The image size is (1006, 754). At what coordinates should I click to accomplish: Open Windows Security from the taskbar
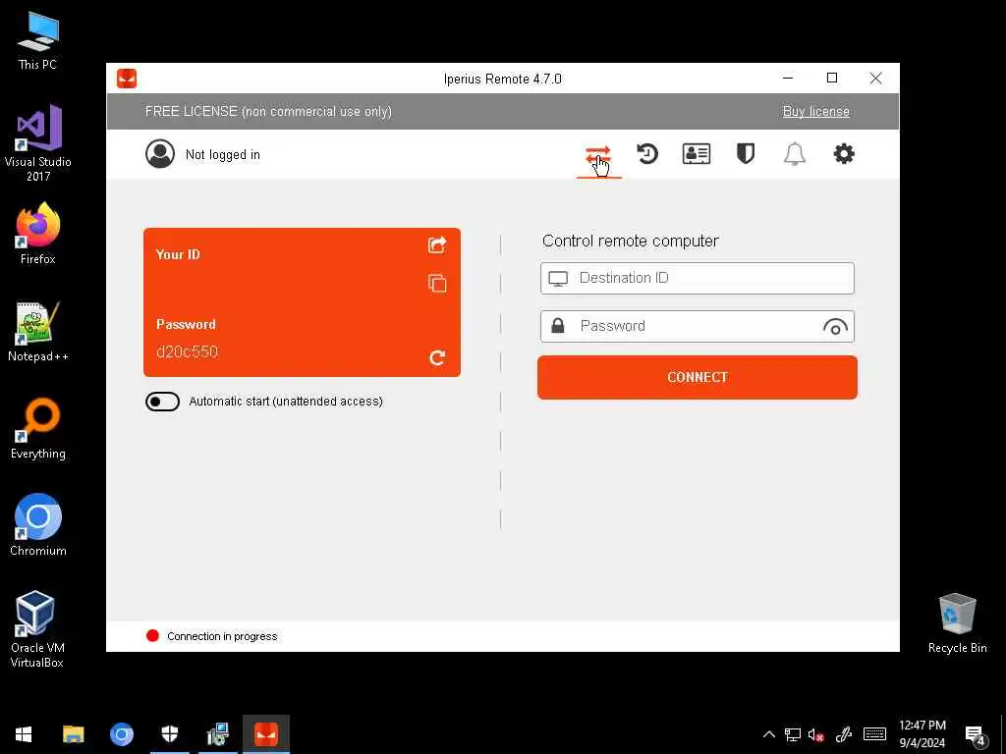pos(169,734)
